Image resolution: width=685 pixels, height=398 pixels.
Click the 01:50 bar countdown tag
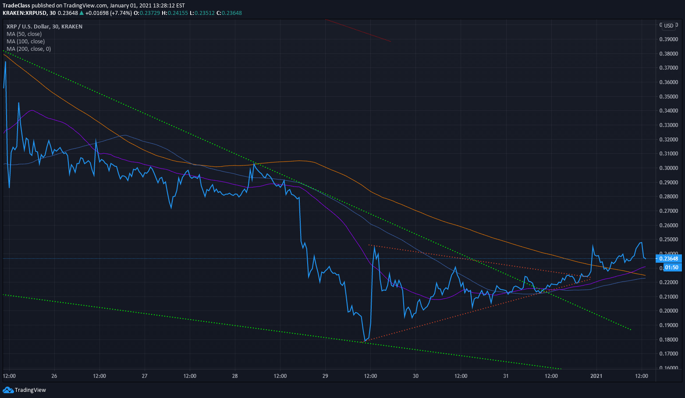pyautogui.click(x=671, y=268)
